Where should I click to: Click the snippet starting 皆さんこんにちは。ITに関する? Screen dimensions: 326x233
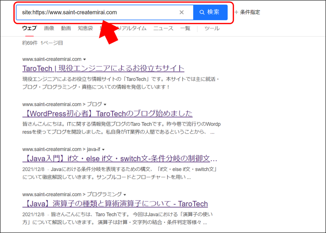[121, 128]
